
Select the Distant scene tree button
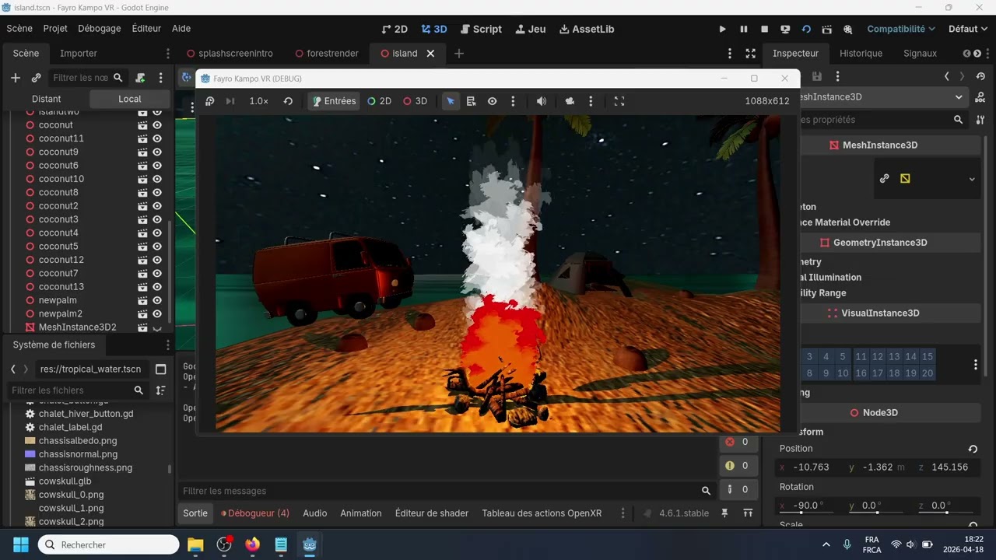pos(47,99)
